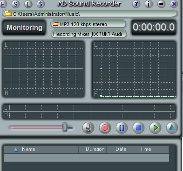This screenshot has width=183, height=171.
Task: Click the folder icon beside output path
Action: click(8, 14)
